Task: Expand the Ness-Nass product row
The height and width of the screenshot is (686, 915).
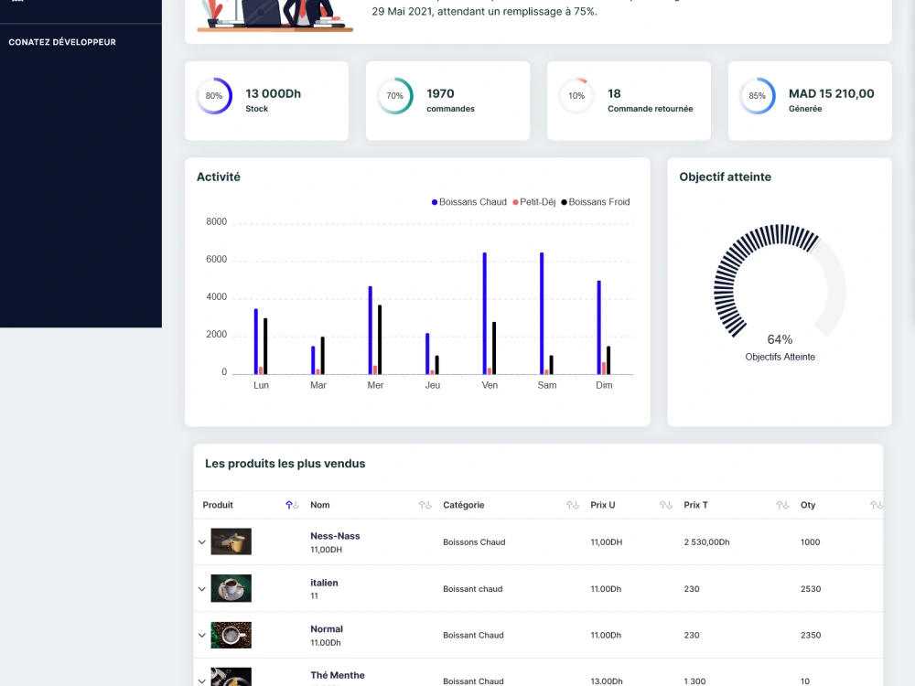Action: (x=202, y=541)
